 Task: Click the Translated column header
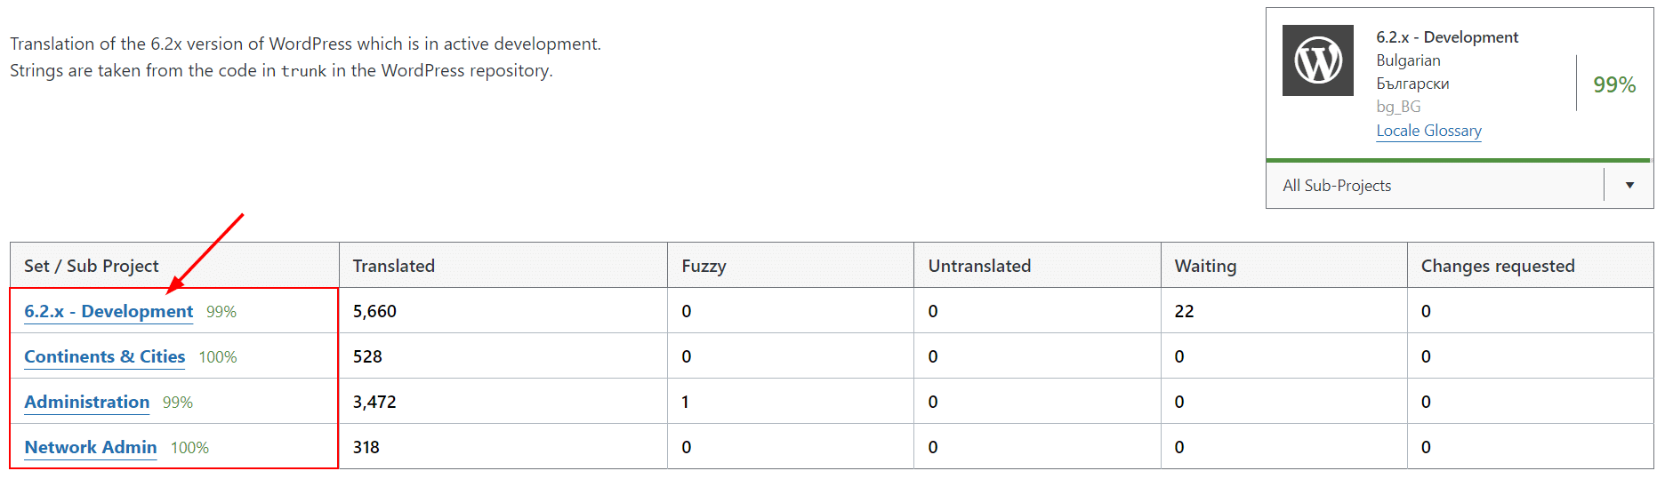(393, 266)
